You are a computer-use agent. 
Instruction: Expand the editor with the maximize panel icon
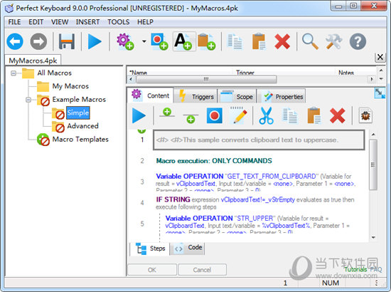coord(380,93)
